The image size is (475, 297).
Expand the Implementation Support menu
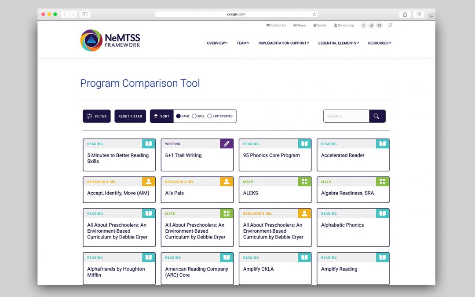[x=284, y=43]
